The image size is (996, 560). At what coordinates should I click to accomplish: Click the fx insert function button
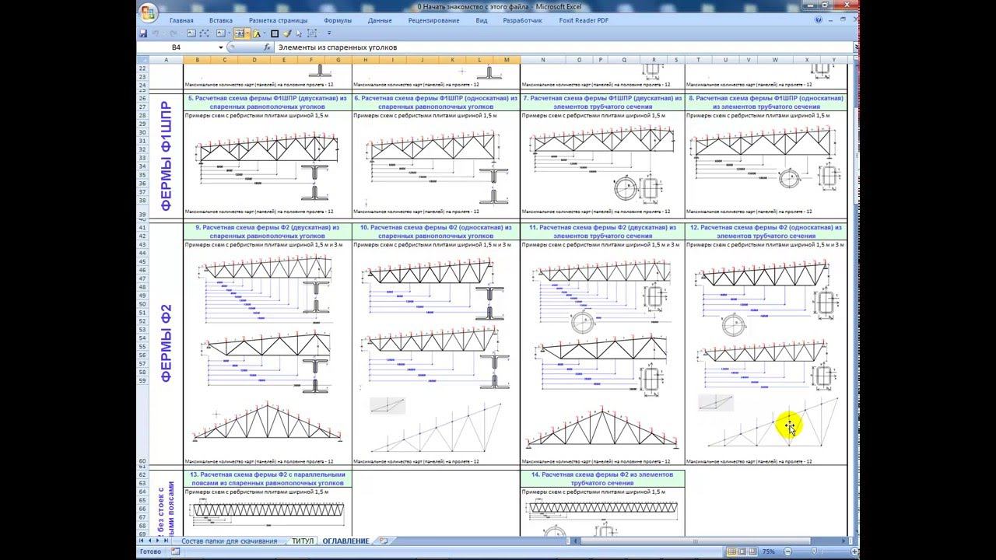point(267,47)
